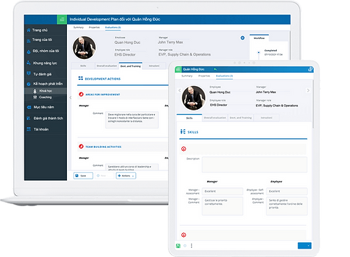Go to previous record arrow on tablet
This screenshot has width=350, height=257.
pos(179,90)
